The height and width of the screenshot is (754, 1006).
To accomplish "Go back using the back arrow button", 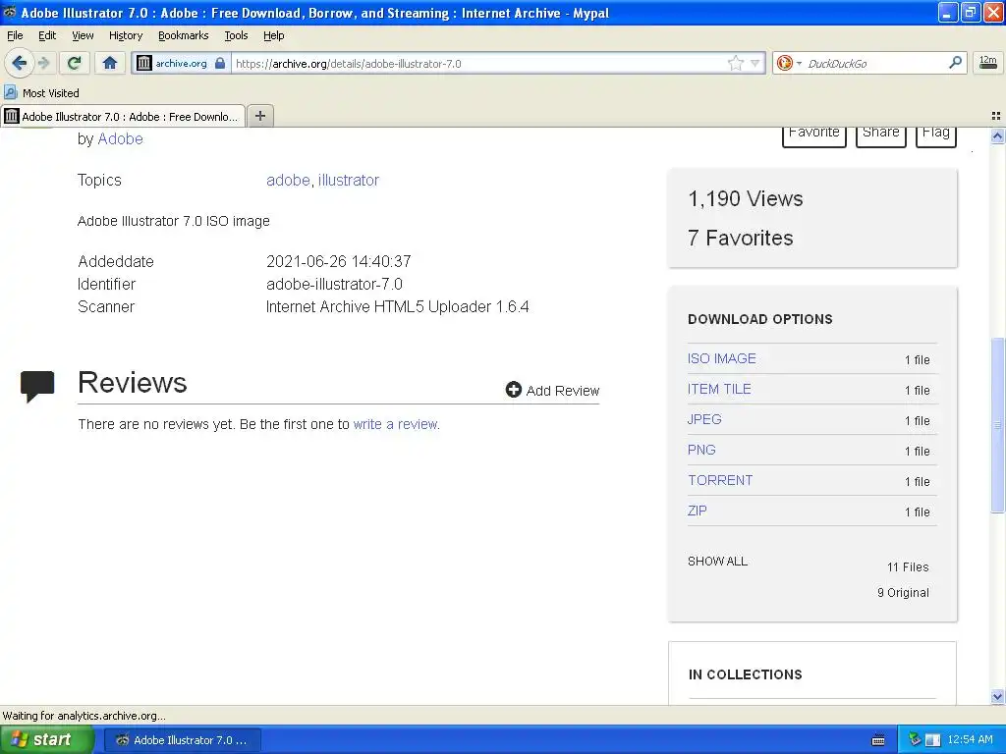I will pyautogui.click(x=19, y=63).
